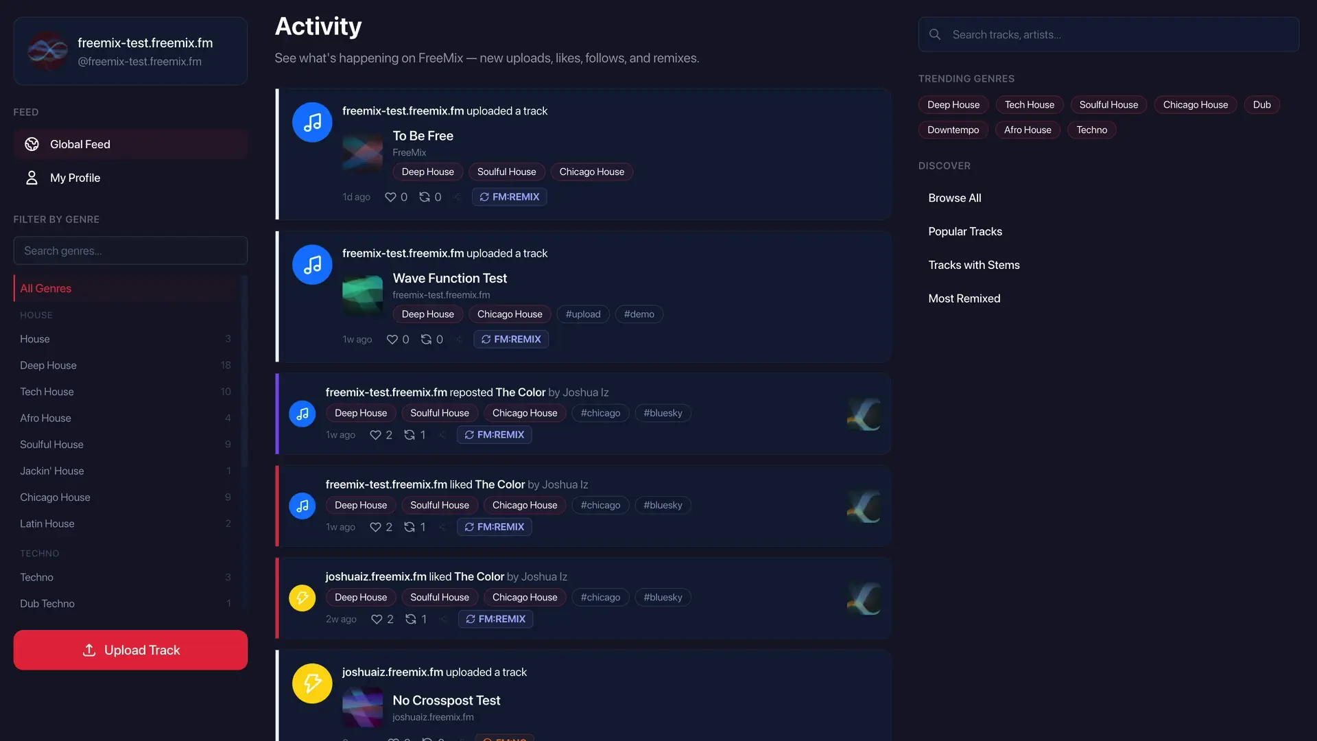Click the music note avatar on 'To Be Free' upload
Image resolution: width=1317 pixels, height=741 pixels.
[x=312, y=122]
